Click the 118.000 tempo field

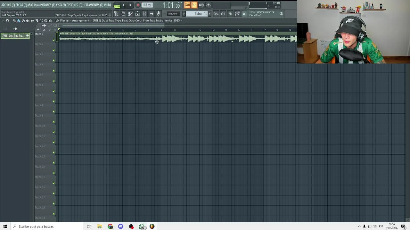point(147,5)
